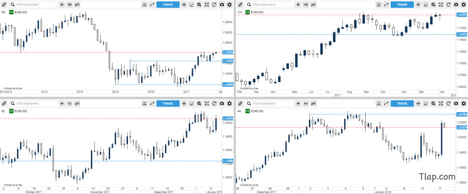This screenshot has height=194, width=468.
Task: Click the plus icon beside the 1D timeframe button
Action: 62,103
